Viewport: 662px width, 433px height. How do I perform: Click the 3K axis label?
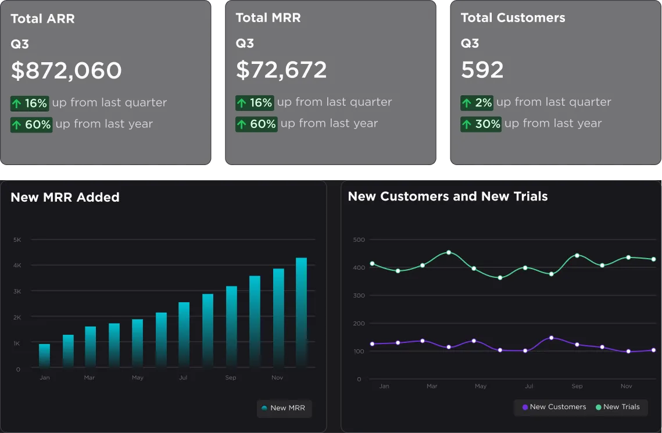[17, 292]
